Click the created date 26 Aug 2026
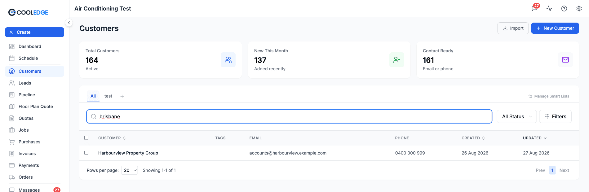 click(475, 153)
